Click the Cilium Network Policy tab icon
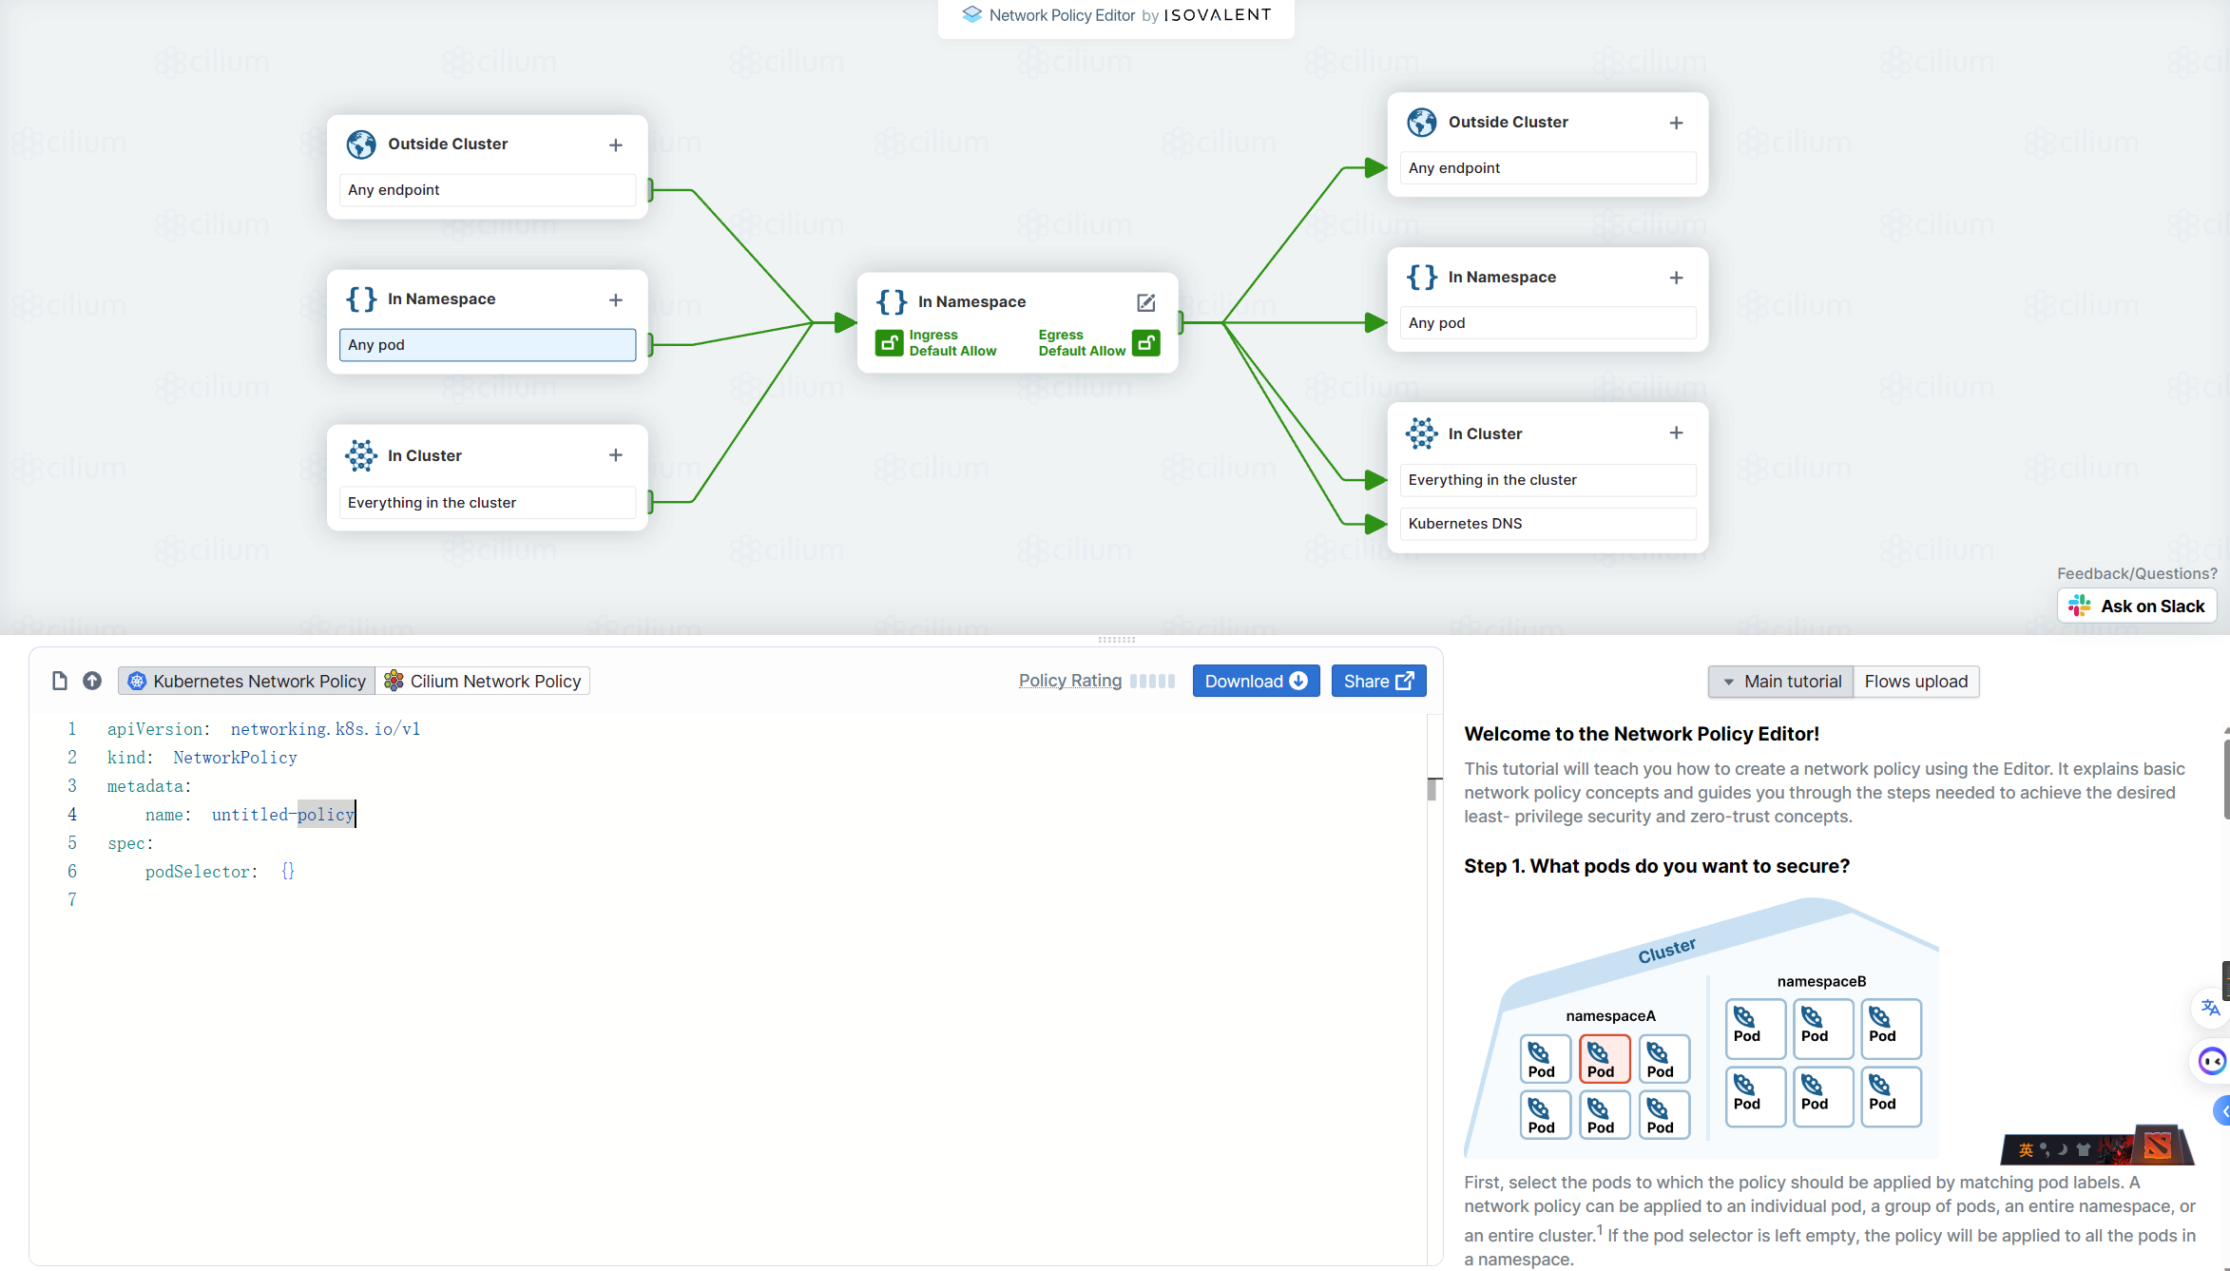Viewport: 2230px width, 1271px height. tap(394, 682)
